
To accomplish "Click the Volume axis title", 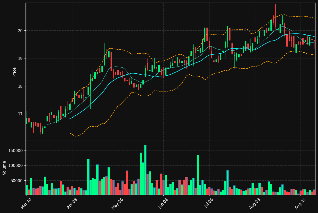I will (x=5, y=168).
